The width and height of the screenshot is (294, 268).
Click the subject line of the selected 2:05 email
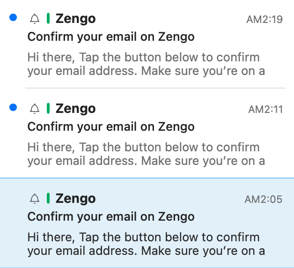pyautogui.click(x=111, y=216)
